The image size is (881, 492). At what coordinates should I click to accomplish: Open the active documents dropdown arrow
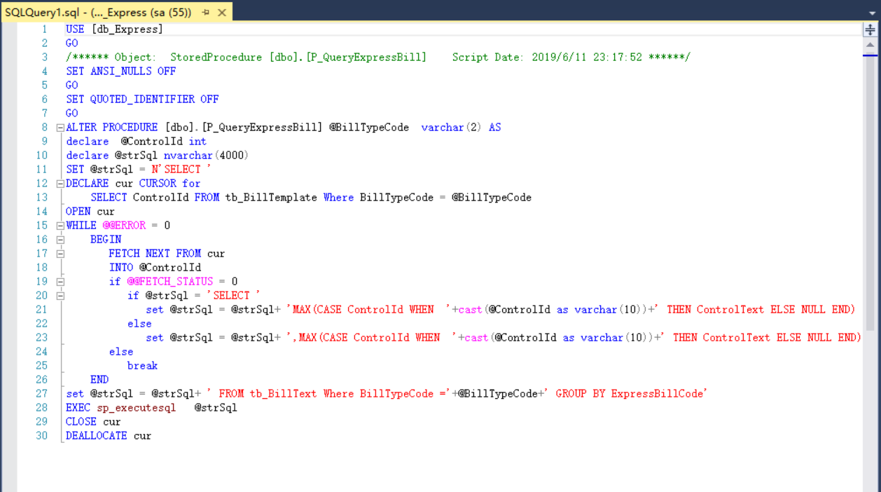(872, 13)
